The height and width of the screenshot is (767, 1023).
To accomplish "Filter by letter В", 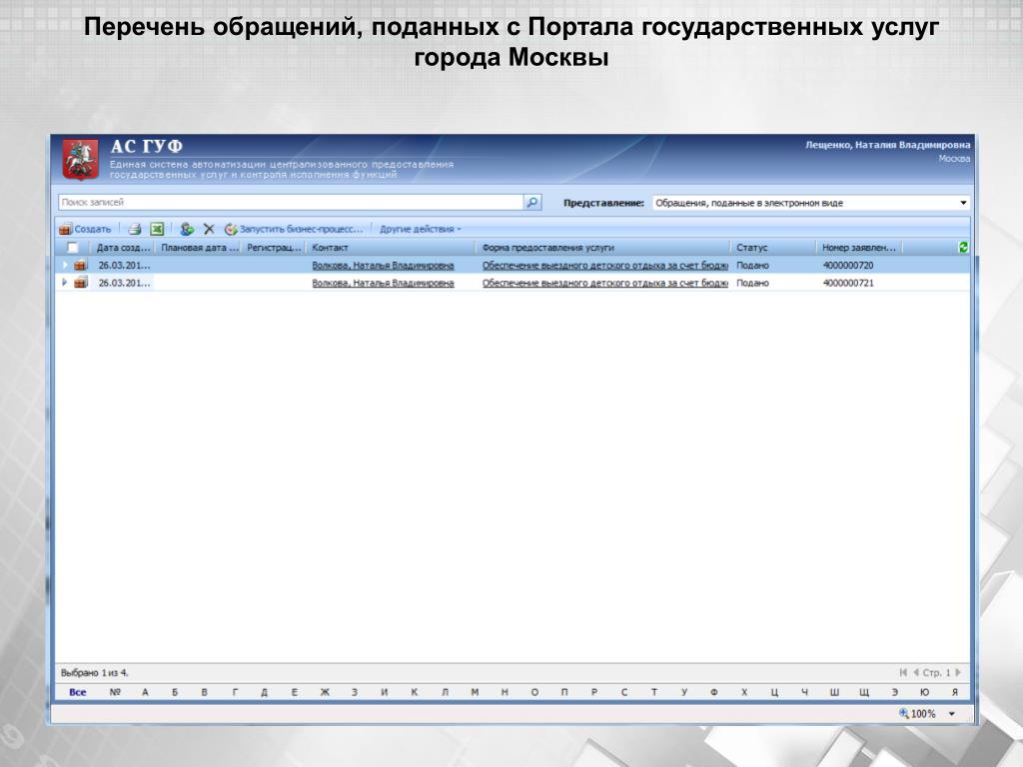I will (204, 692).
